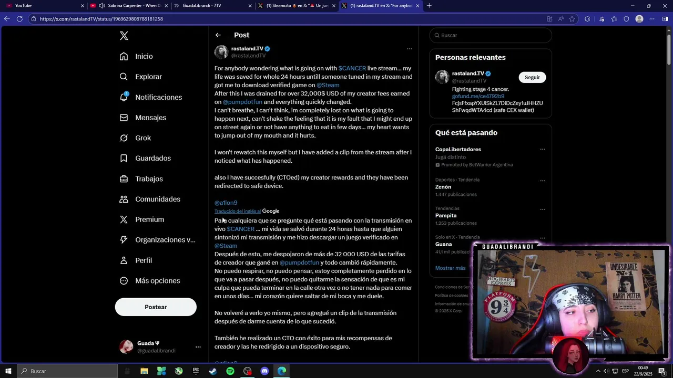This screenshot has width=673, height=378.
Task: Click the back arrow beside Post
Action: point(218,35)
